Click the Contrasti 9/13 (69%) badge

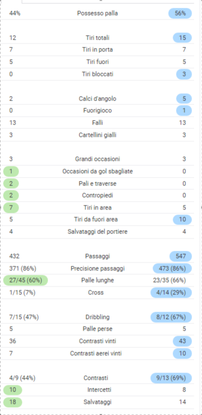tap(171, 378)
